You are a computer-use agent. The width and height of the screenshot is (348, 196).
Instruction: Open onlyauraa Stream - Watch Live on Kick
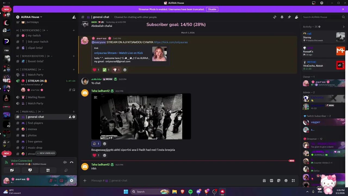119,53
